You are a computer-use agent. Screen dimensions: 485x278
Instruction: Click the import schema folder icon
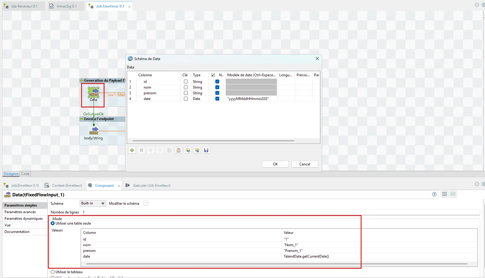click(188, 150)
